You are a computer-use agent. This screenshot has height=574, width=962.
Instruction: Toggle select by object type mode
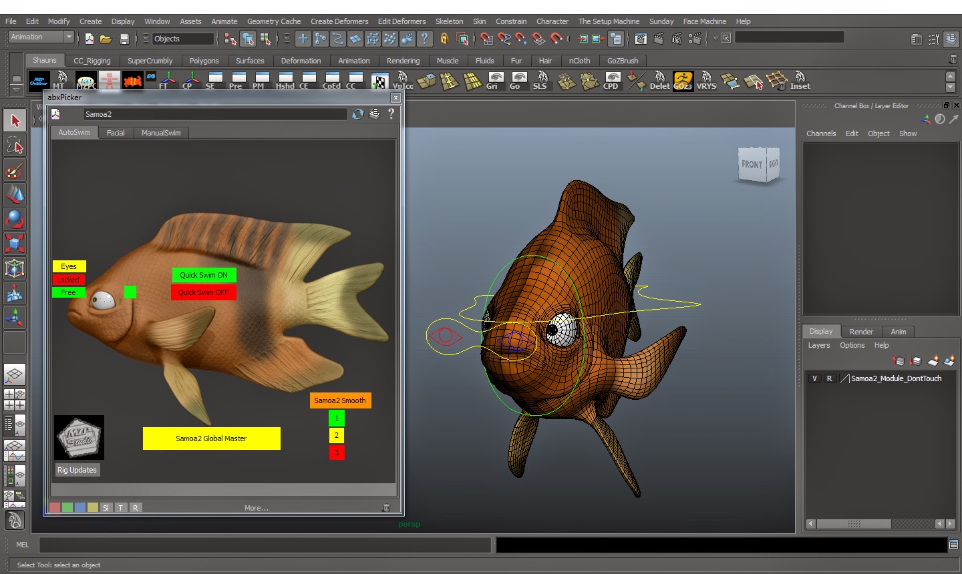[x=248, y=39]
